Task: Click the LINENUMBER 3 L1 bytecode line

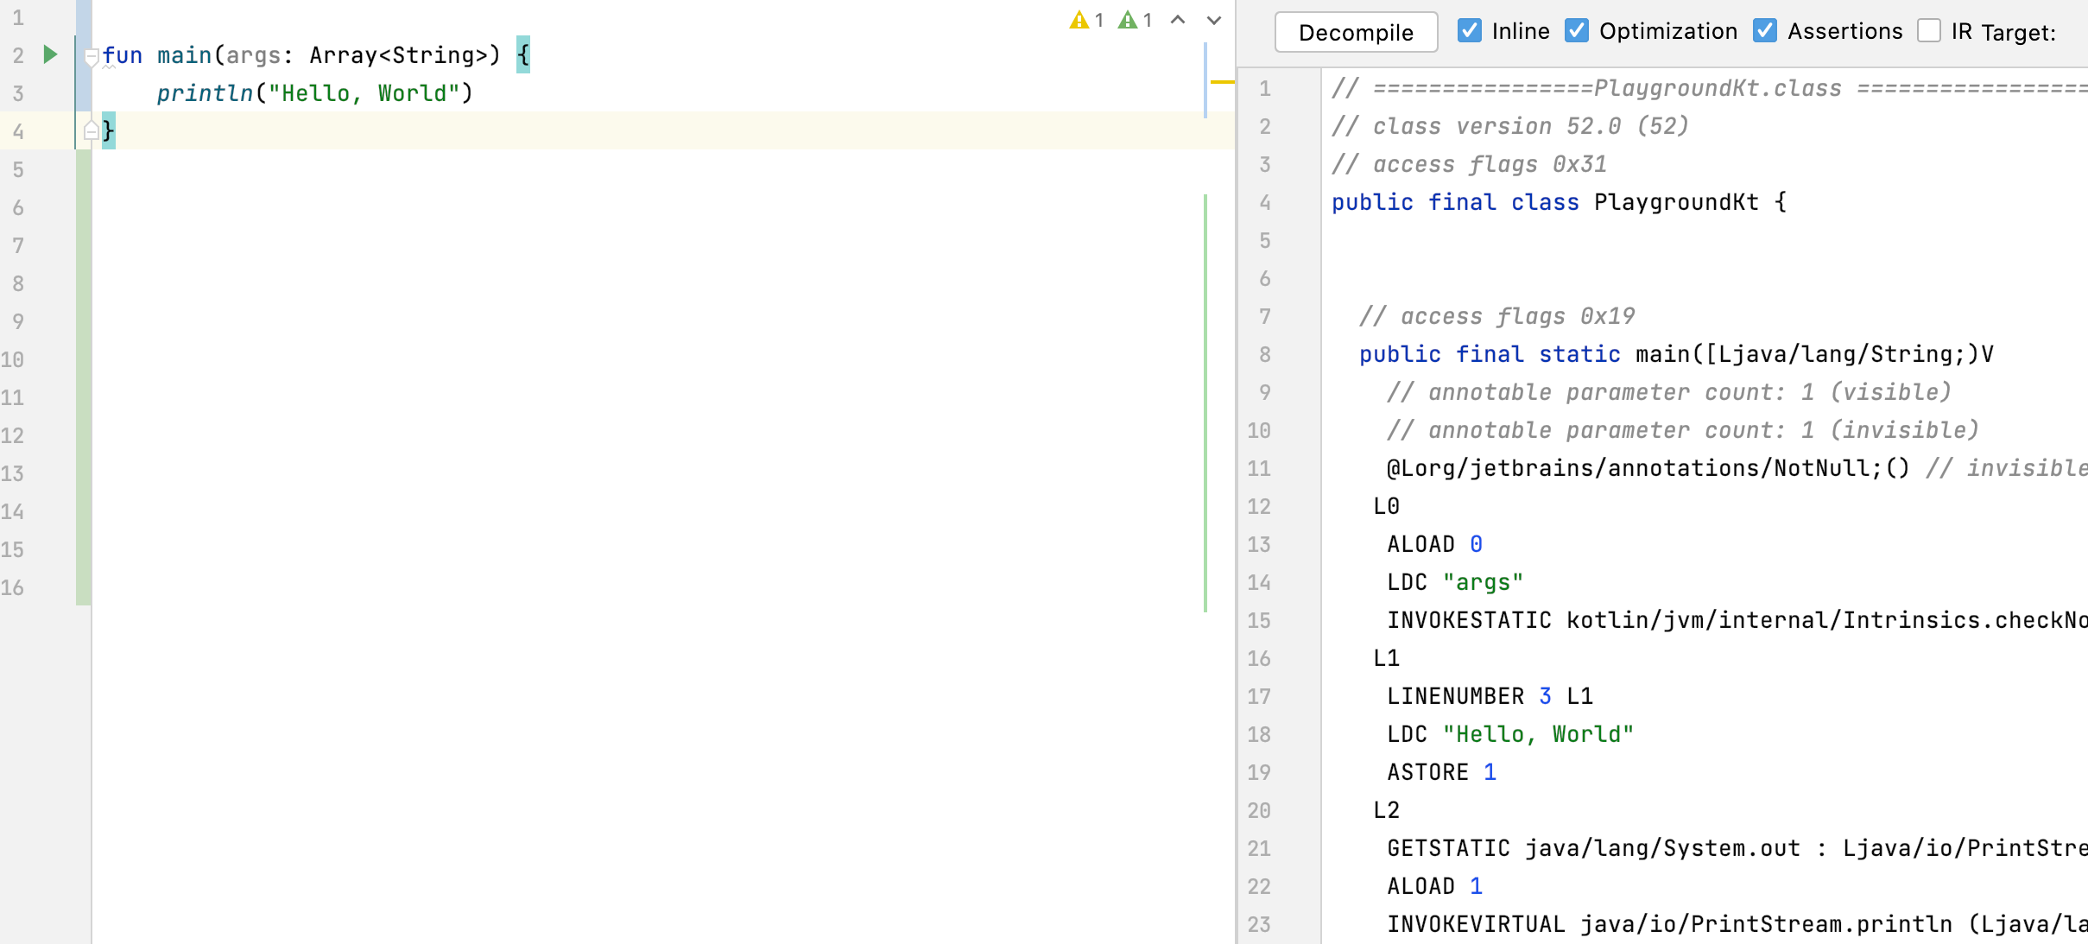Action: tap(1490, 696)
